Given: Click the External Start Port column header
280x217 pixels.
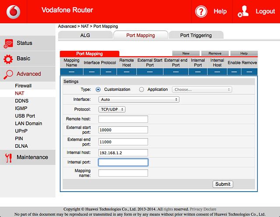Looking at the screenshot, I should click(150, 63).
